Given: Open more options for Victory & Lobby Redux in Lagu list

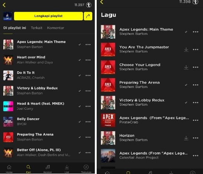Looking at the screenshot, I should coord(196,103).
